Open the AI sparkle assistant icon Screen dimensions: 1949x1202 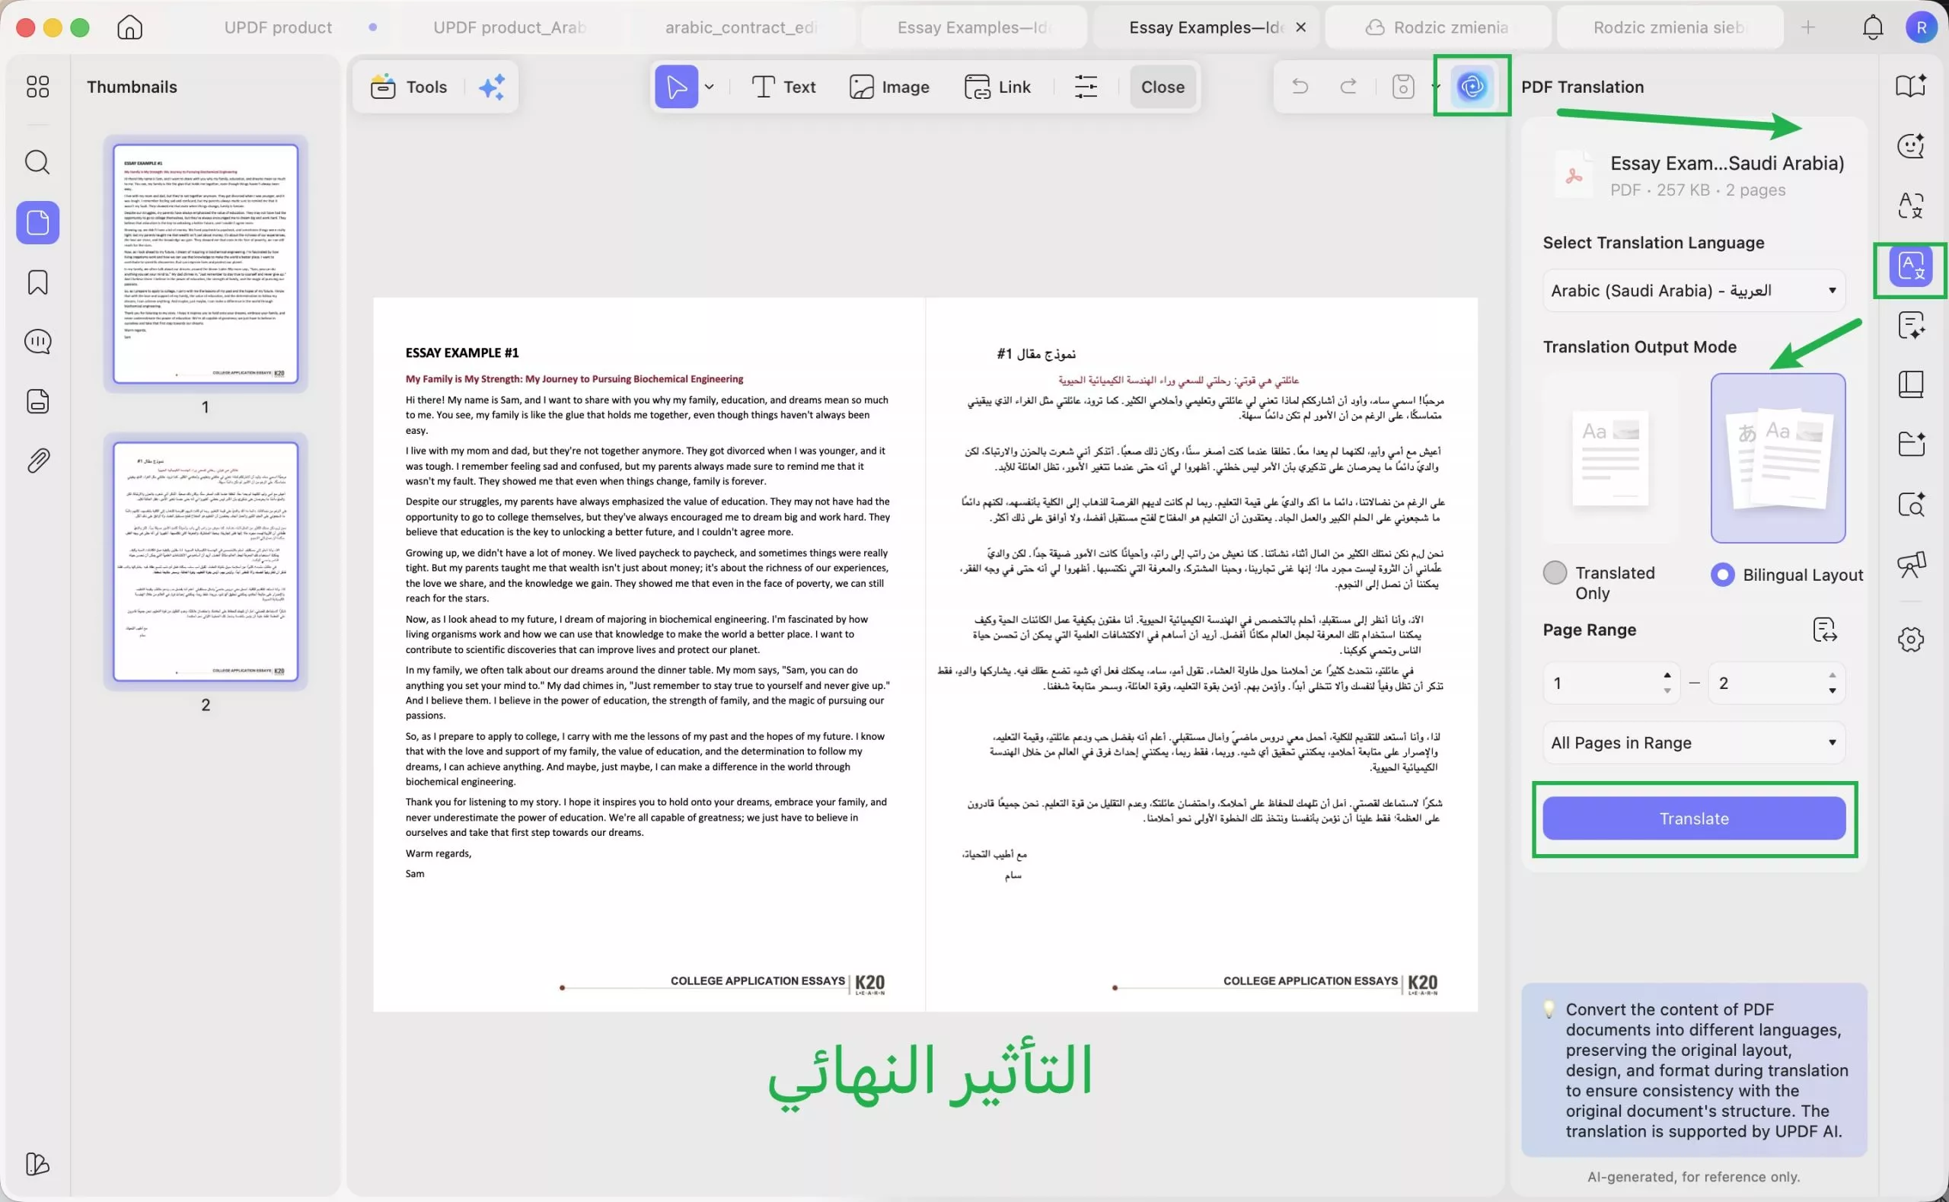(x=491, y=87)
